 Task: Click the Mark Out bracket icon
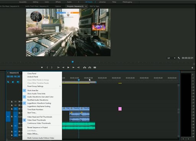[52, 67]
